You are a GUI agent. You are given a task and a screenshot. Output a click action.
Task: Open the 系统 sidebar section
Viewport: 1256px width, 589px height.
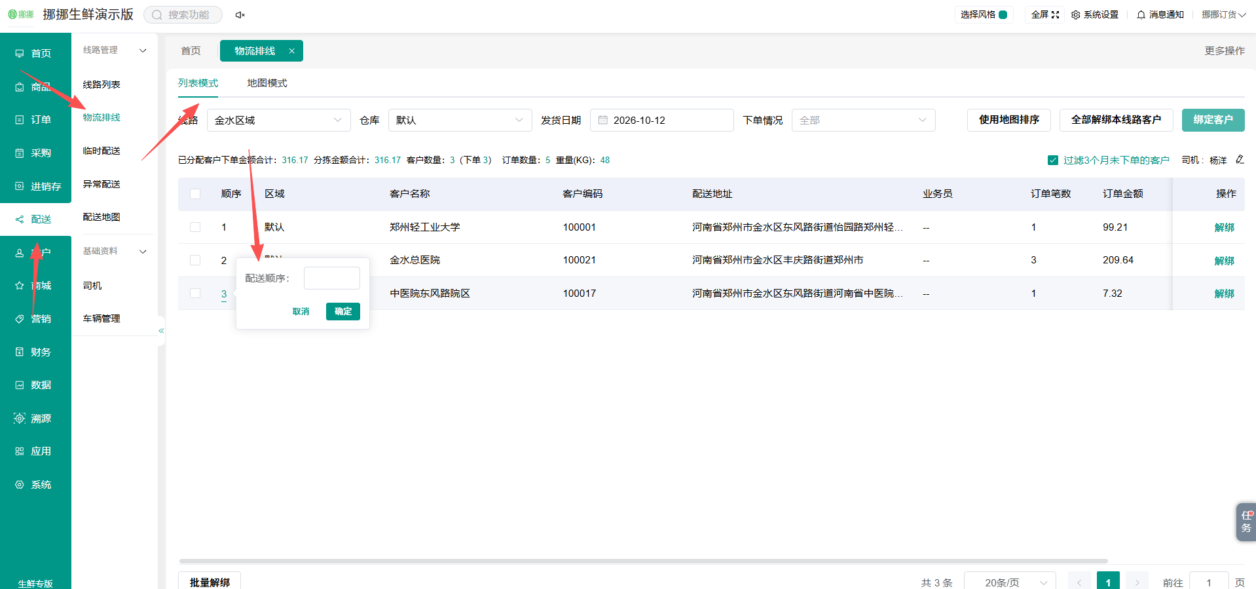pyautogui.click(x=35, y=485)
